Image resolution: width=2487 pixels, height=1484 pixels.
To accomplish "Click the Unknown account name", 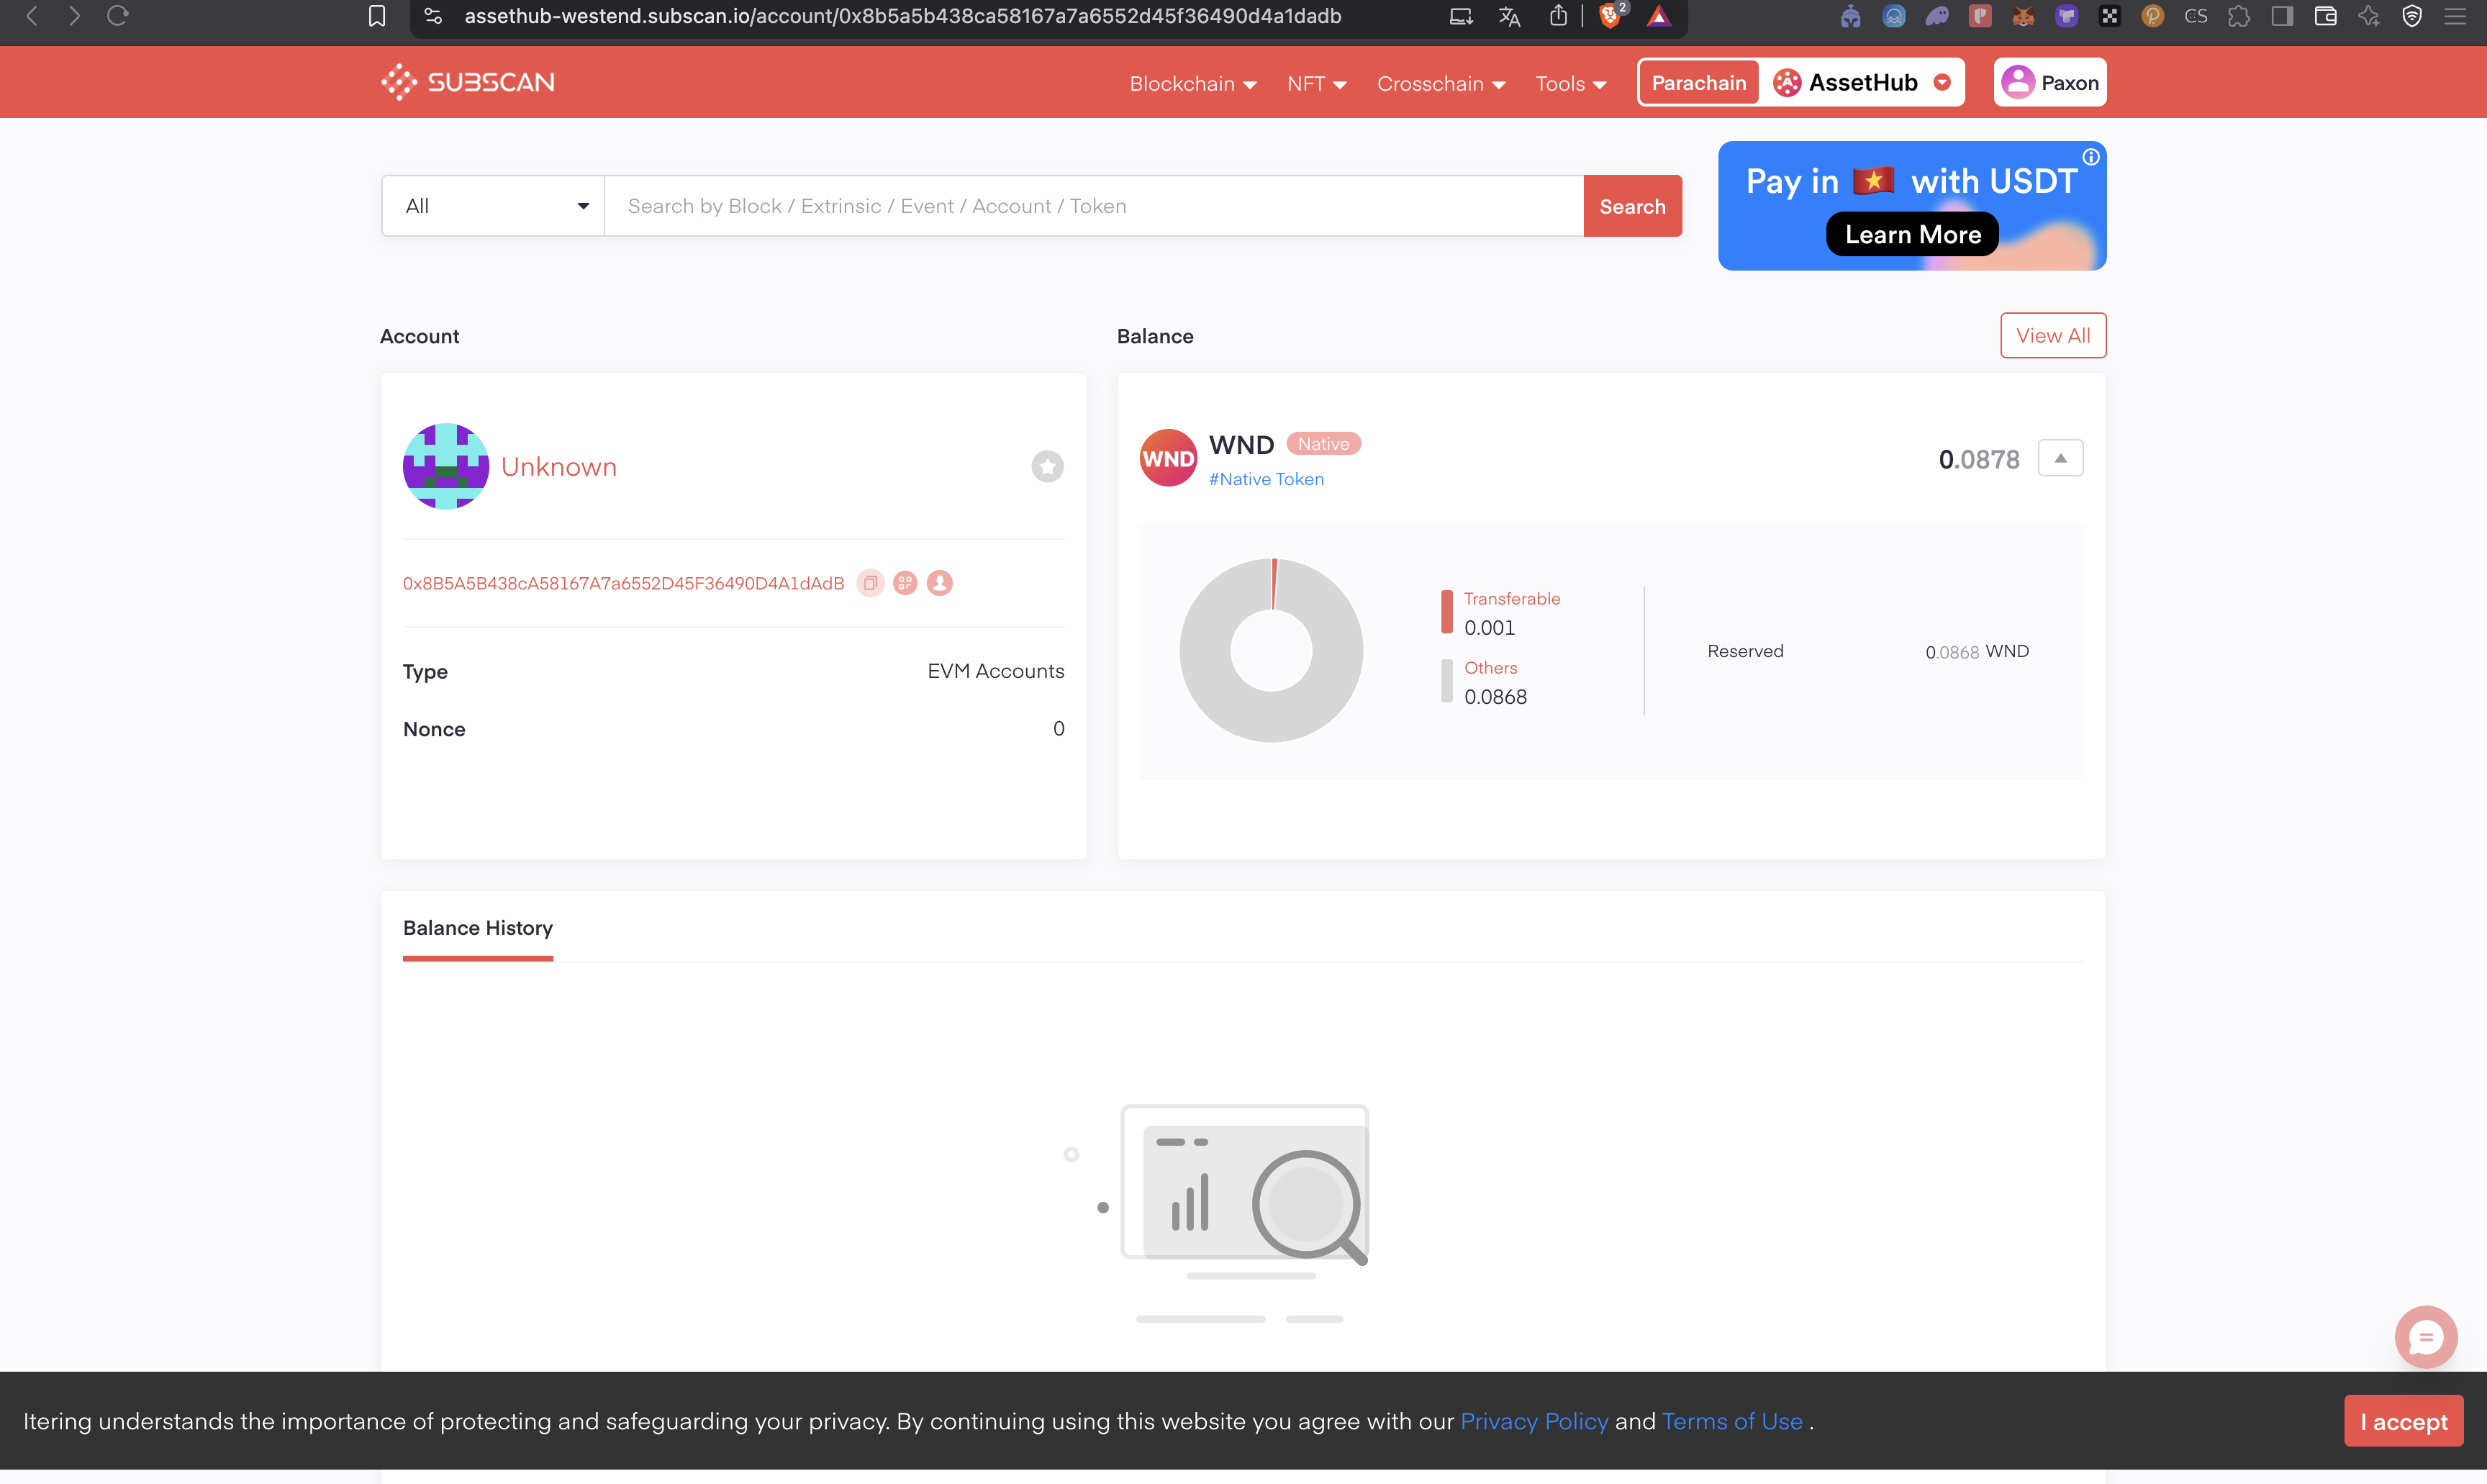I will tap(558, 467).
